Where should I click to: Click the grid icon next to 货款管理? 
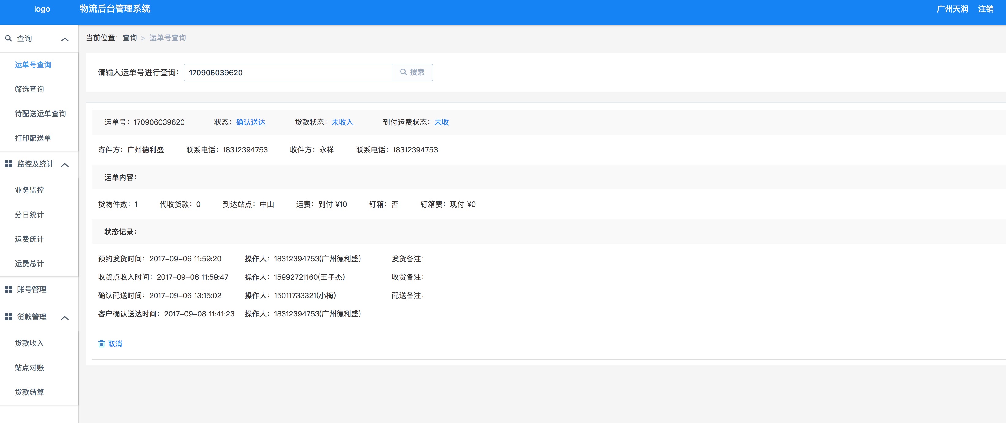8,317
